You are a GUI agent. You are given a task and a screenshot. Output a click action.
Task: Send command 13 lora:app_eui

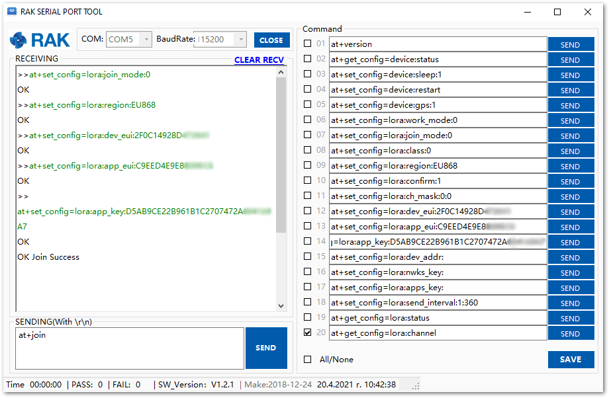click(571, 227)
